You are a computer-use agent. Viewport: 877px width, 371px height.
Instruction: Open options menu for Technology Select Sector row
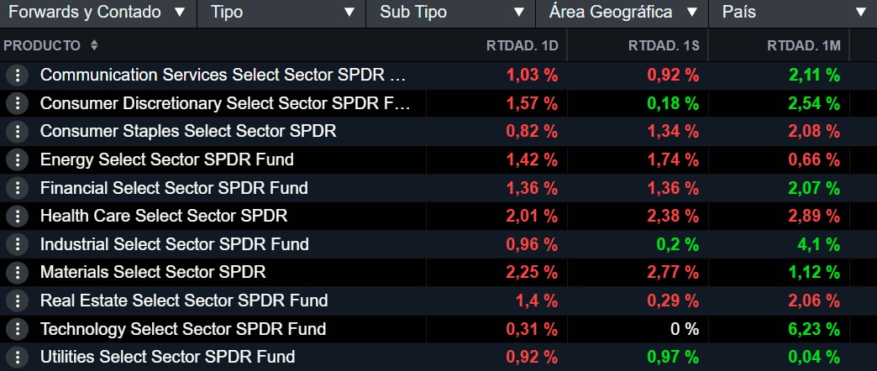[x=18, y=329]
